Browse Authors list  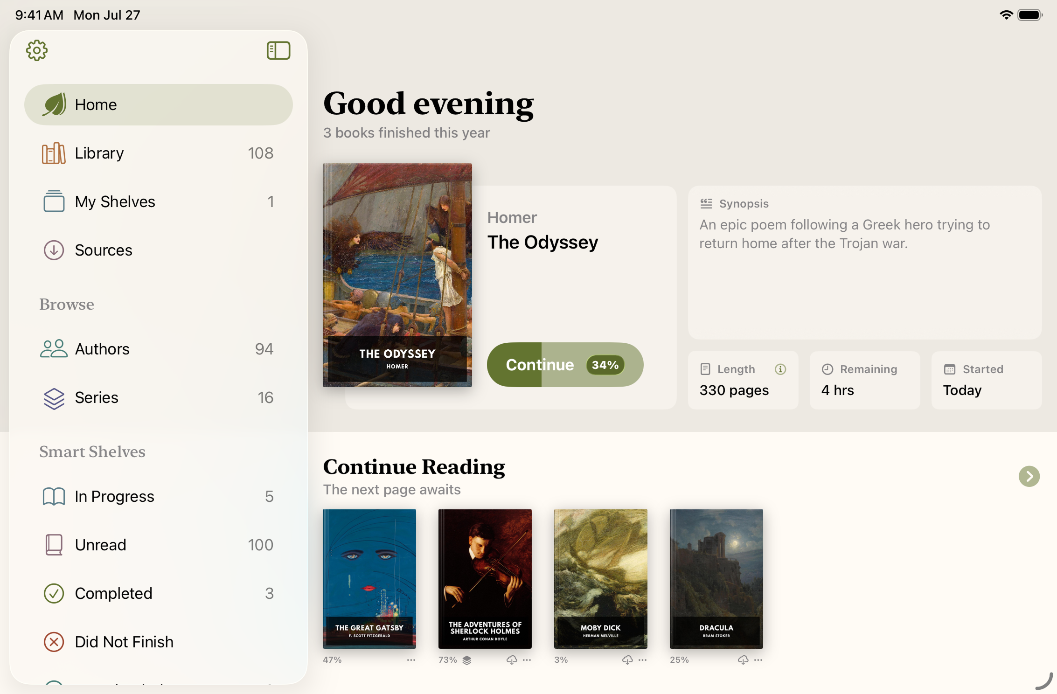(x=159, y=349)
